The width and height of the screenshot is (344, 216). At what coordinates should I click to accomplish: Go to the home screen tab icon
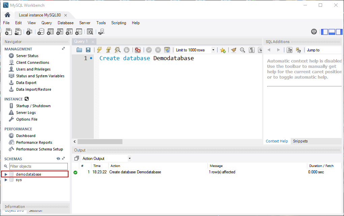coord(7,15)
